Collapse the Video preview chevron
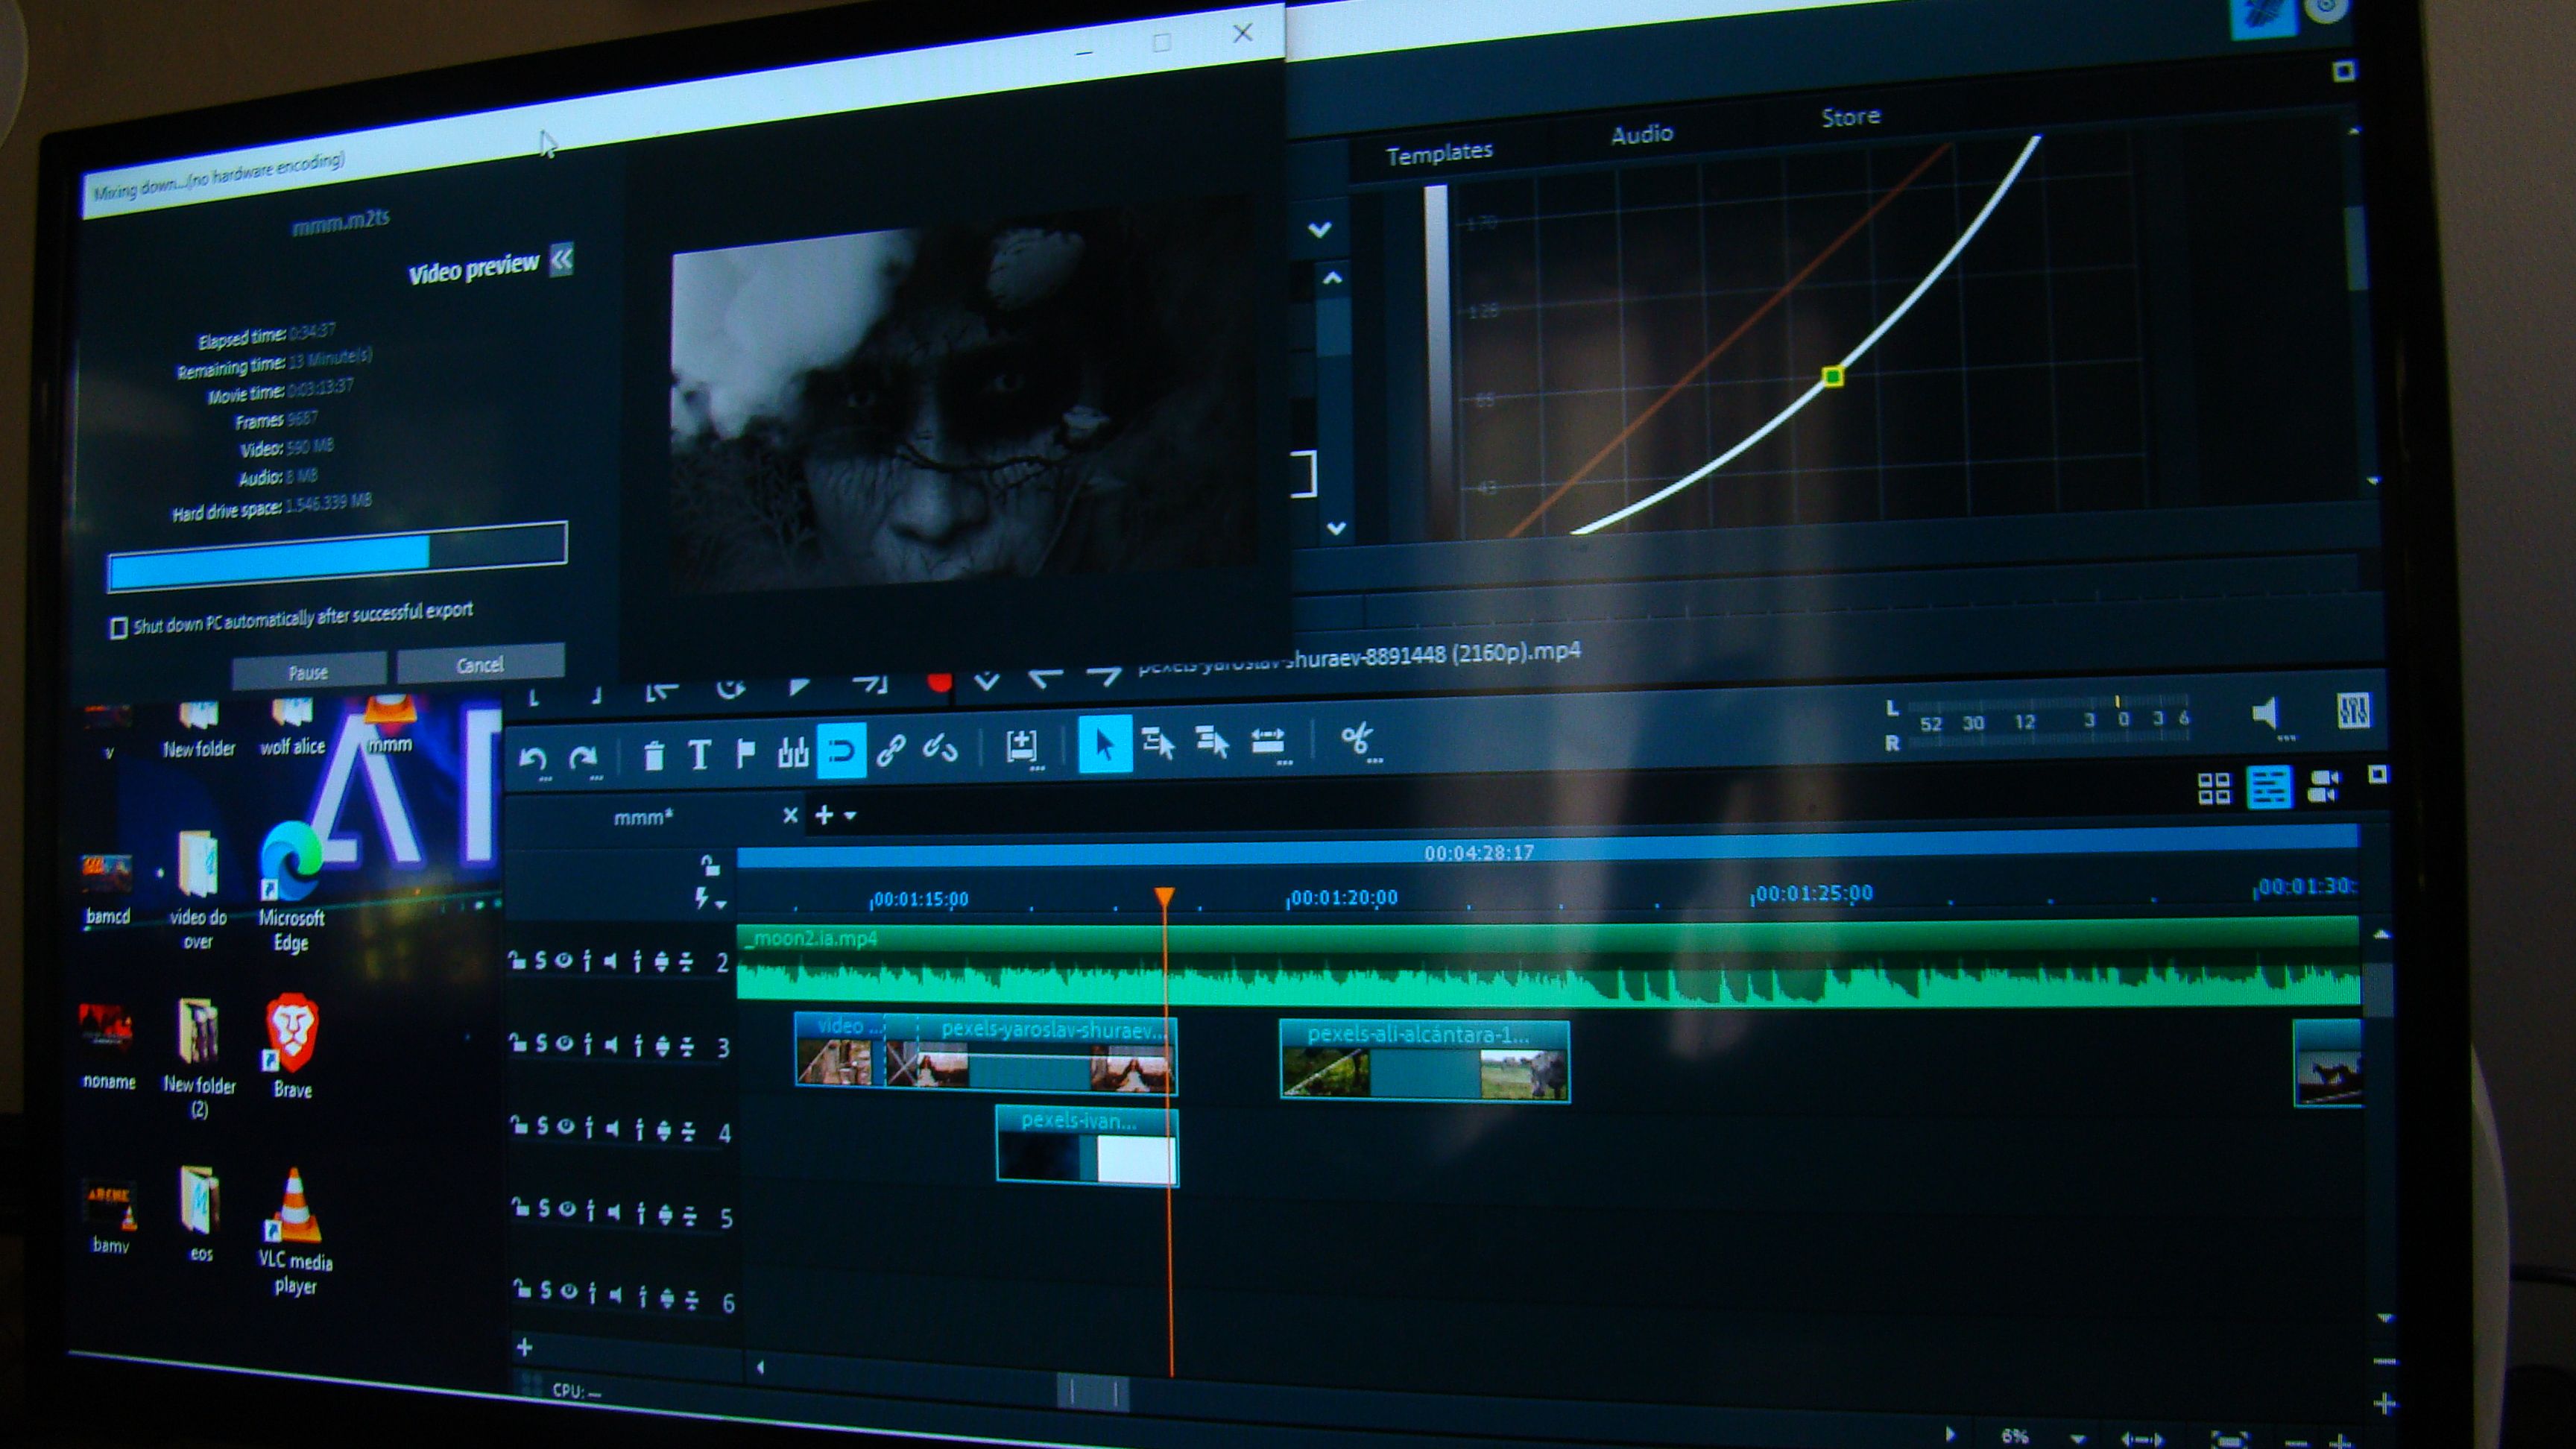 [561, 260]
